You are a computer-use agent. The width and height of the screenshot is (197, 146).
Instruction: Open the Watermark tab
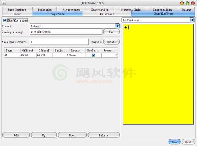click(x=107, y=14)
